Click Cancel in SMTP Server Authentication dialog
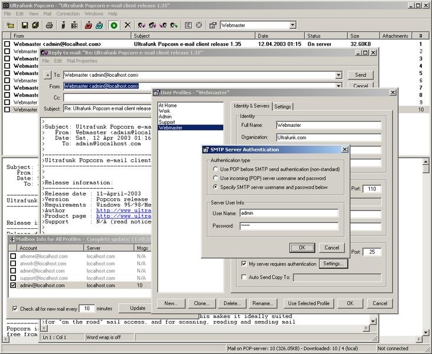 332,248
